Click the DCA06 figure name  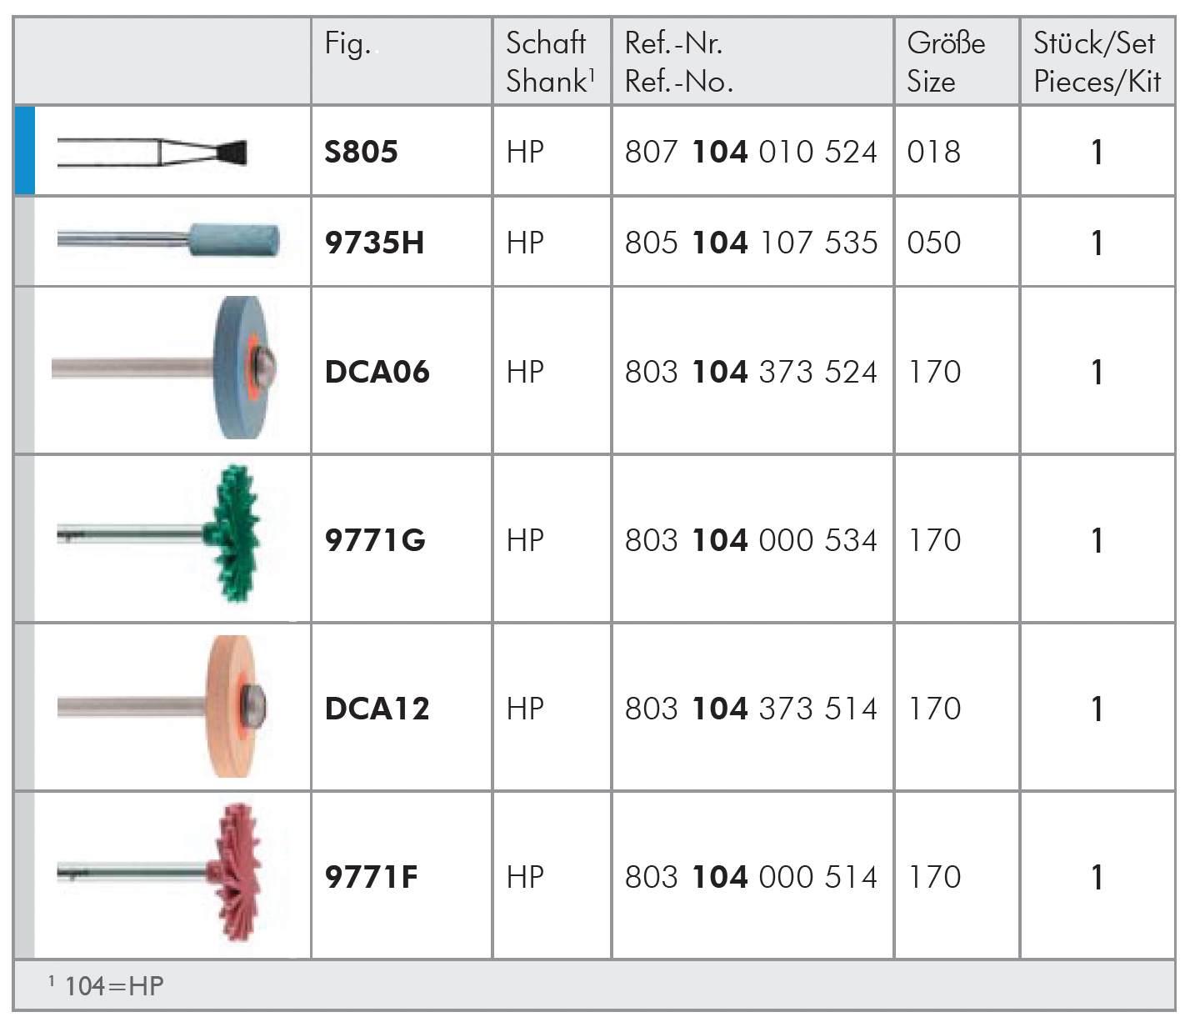point(377,372)
